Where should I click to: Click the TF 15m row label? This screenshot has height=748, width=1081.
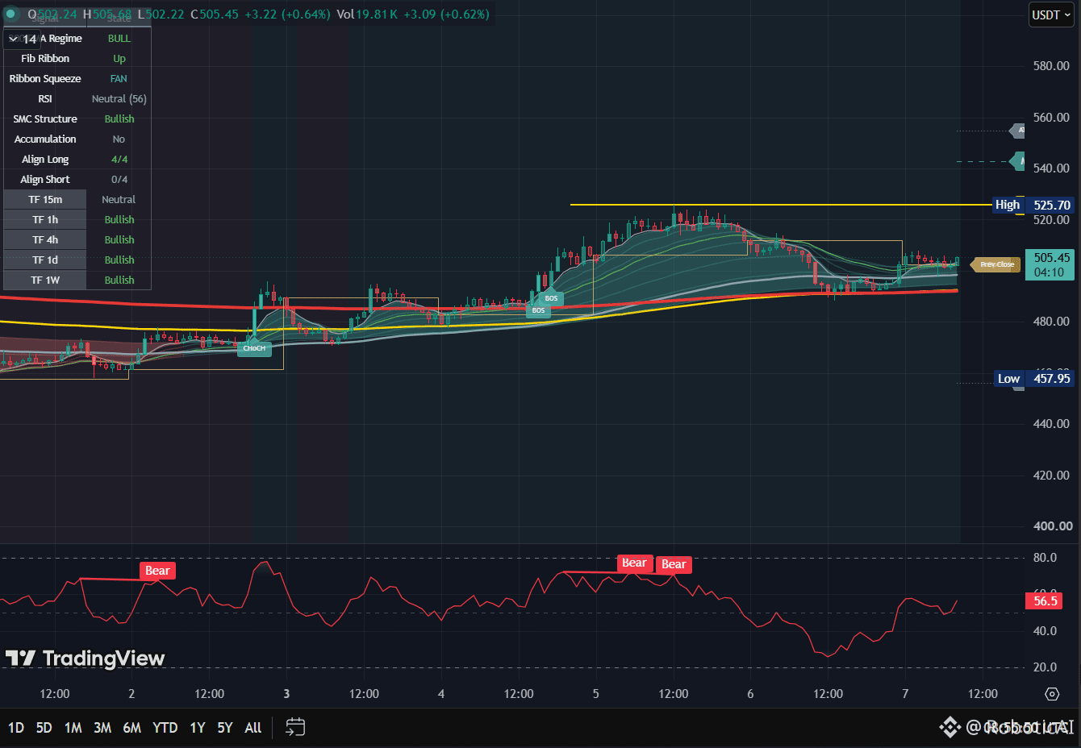[x=45, y=200]
